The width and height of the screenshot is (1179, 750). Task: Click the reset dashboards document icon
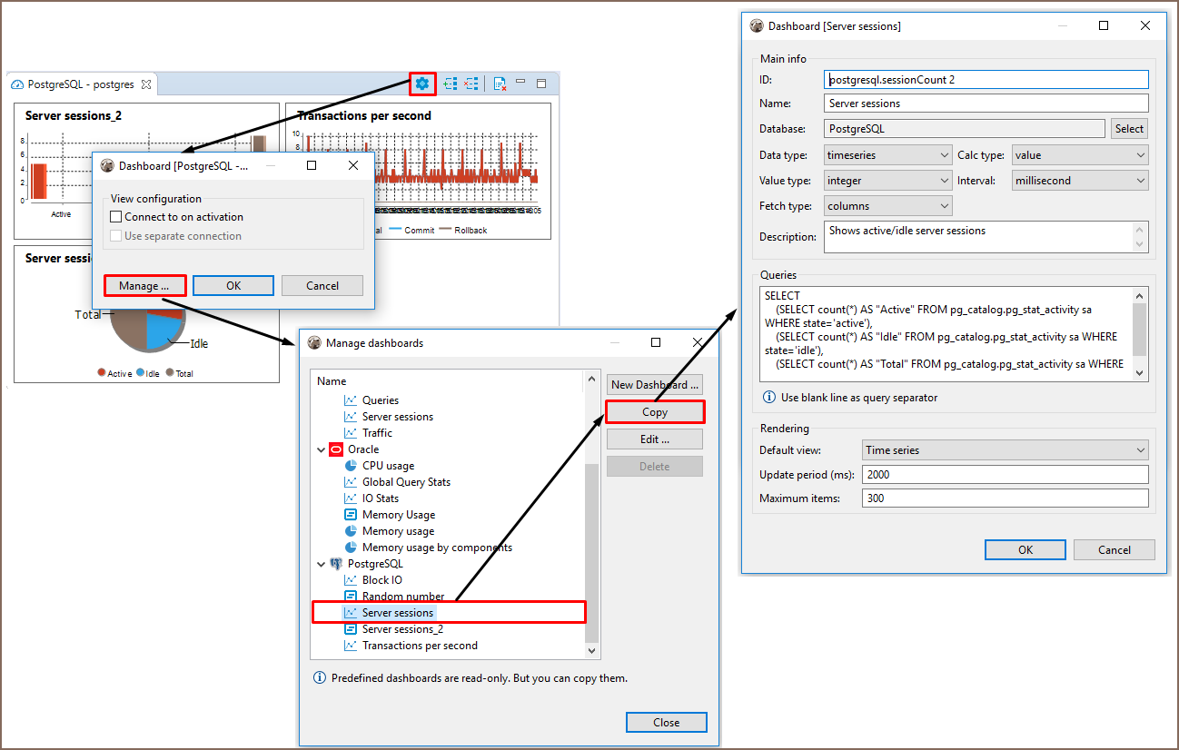[x=500, y=84]
